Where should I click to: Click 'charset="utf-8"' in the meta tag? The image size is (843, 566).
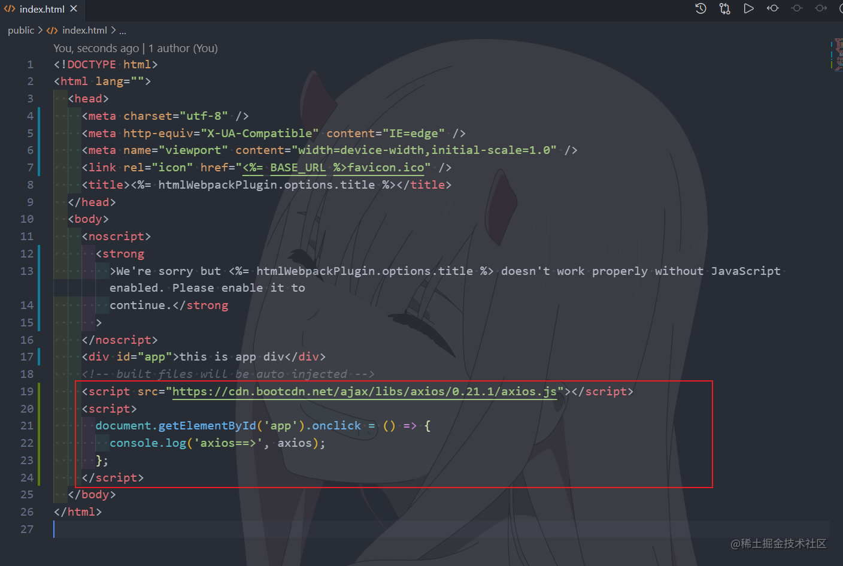point(175,116)
